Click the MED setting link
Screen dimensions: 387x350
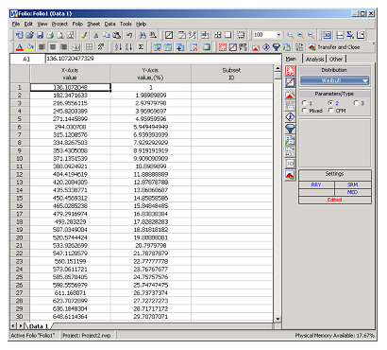tap(353, 192)
